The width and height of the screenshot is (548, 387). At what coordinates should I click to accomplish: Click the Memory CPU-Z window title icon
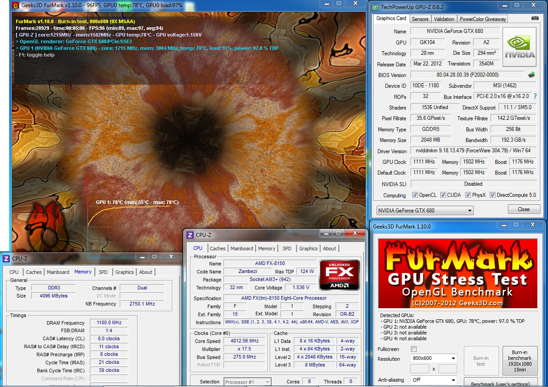pyautogui.click(x=6, y=258)
